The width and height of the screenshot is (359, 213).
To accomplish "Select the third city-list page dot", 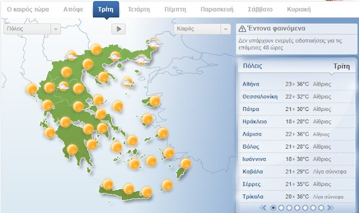I will tap(289, 208).
